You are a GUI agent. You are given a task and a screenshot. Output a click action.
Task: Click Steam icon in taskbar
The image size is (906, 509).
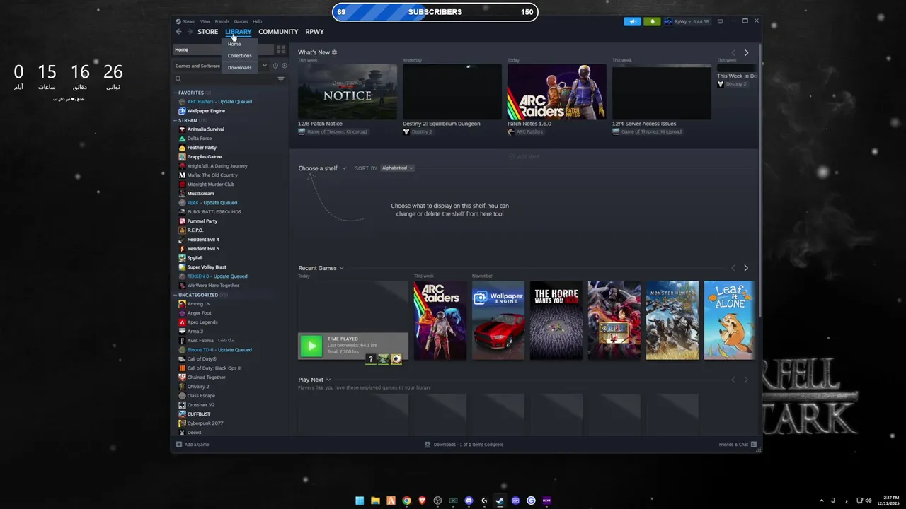500,501
